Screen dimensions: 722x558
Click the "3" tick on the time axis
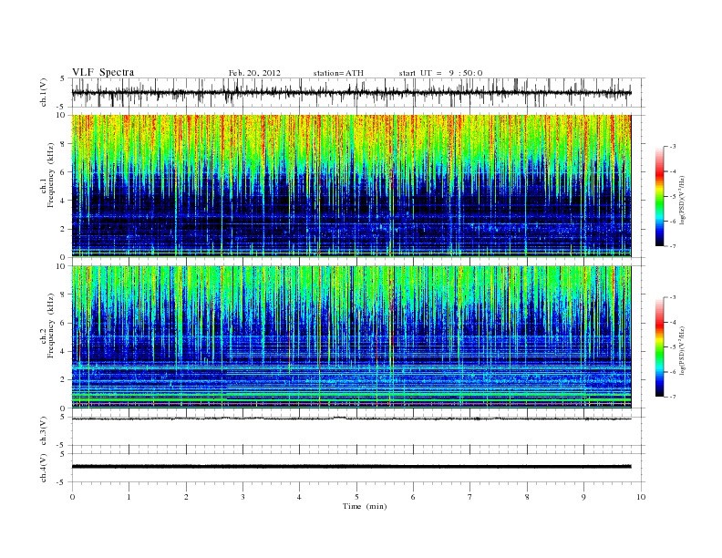tap(242, 497)
